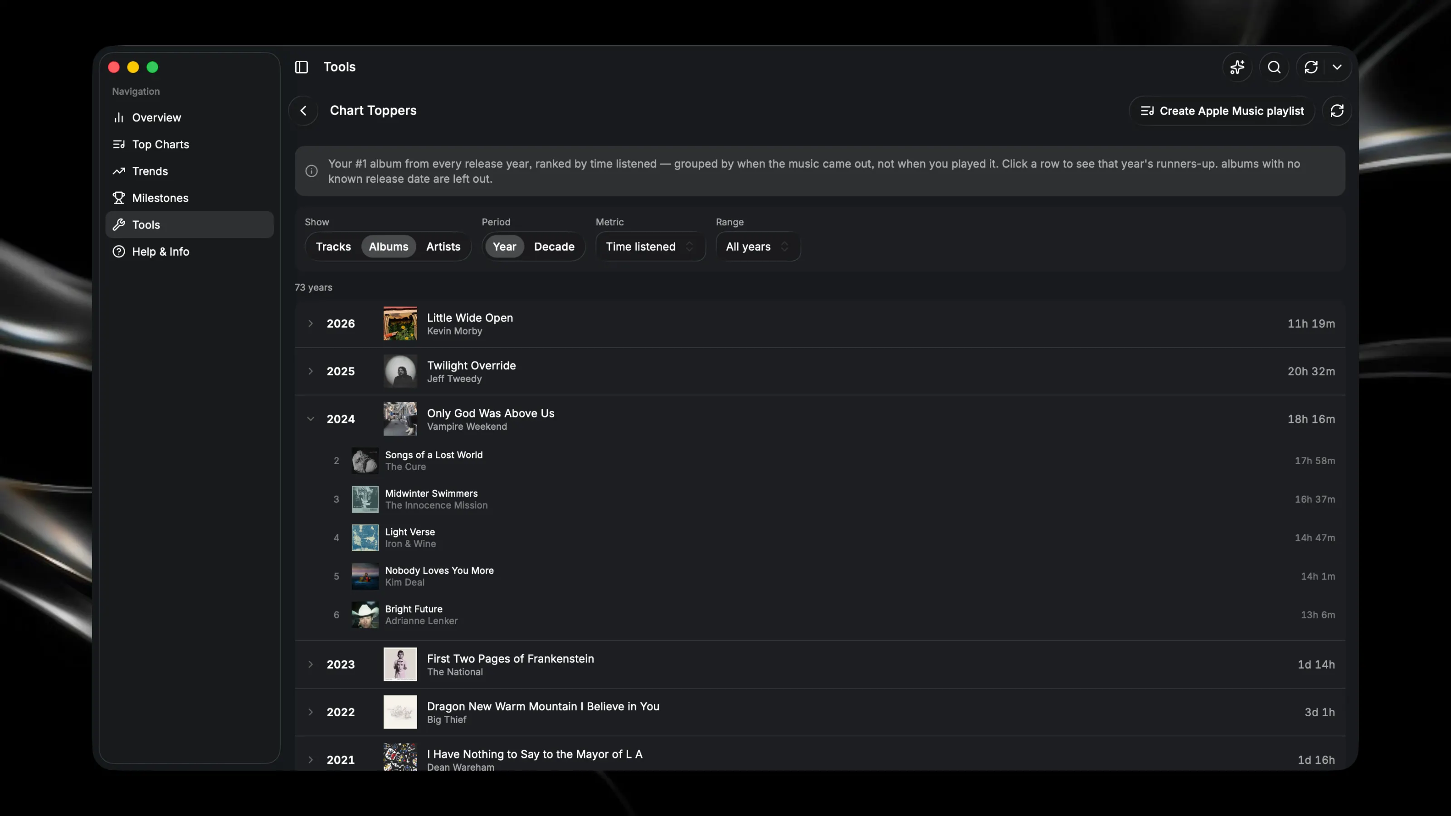Show Albums in the segmented control
The height and width of the screenshot is (816, 1451).
click(x=389, y=247)
